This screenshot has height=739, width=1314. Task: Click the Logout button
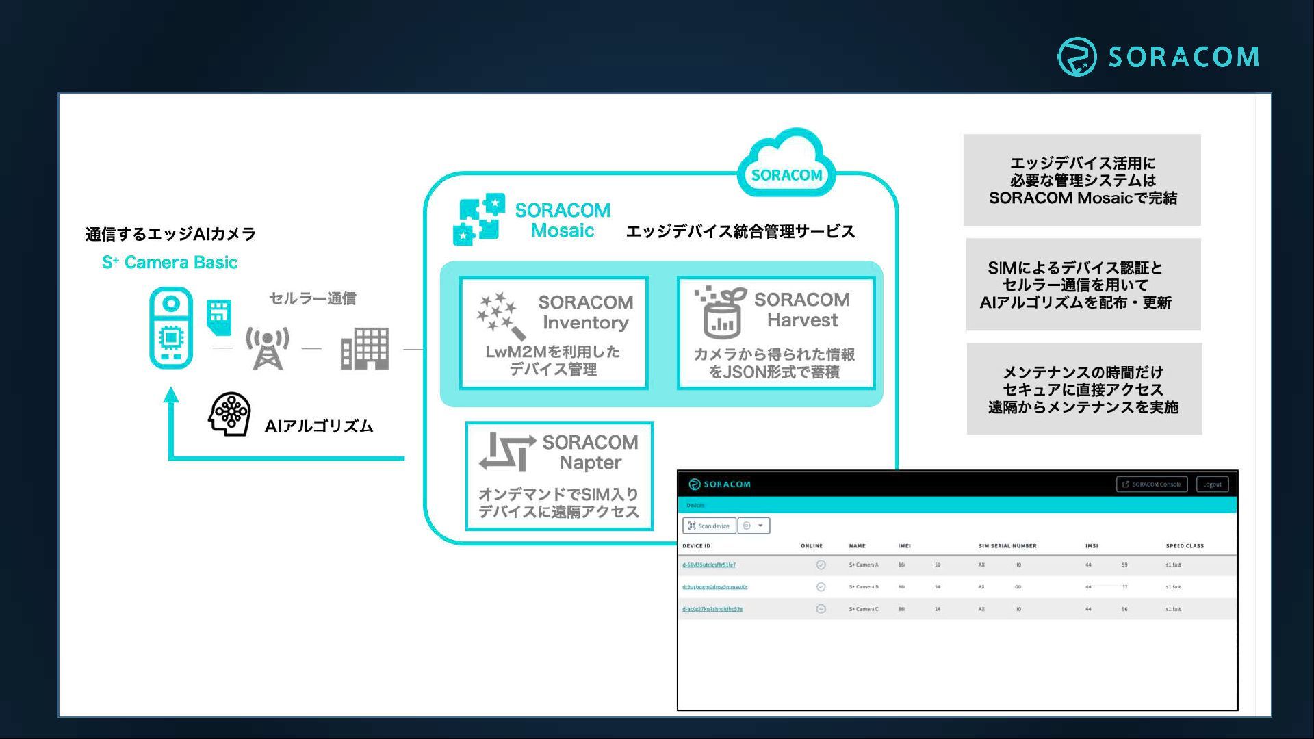pos(1213,484)
